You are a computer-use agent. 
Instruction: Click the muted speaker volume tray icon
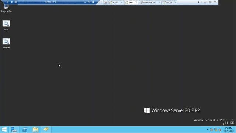[220, 130]
